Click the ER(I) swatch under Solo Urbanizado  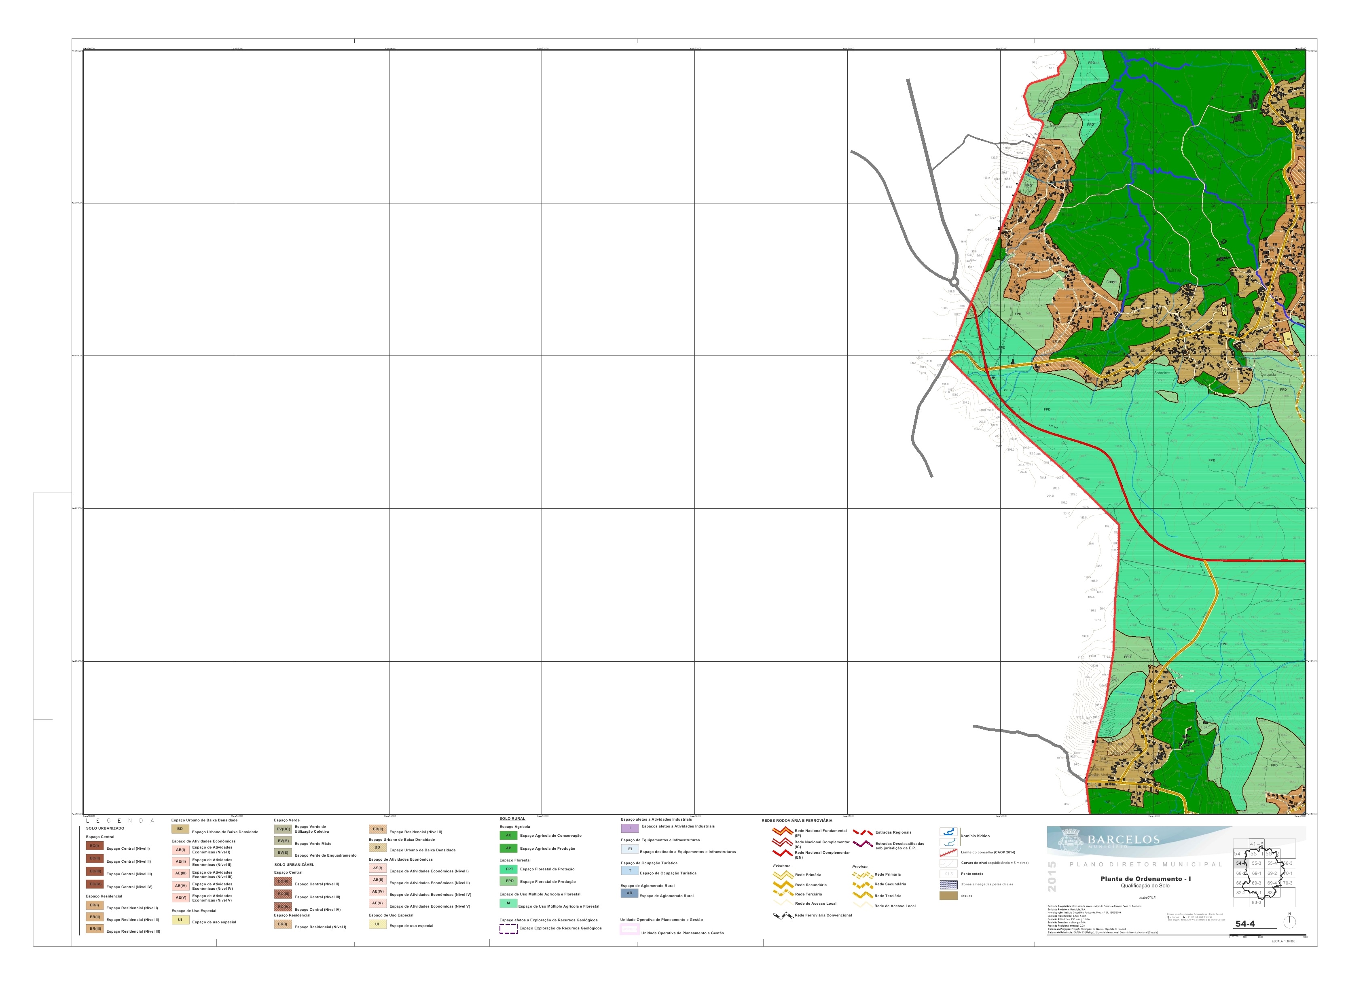95,905
